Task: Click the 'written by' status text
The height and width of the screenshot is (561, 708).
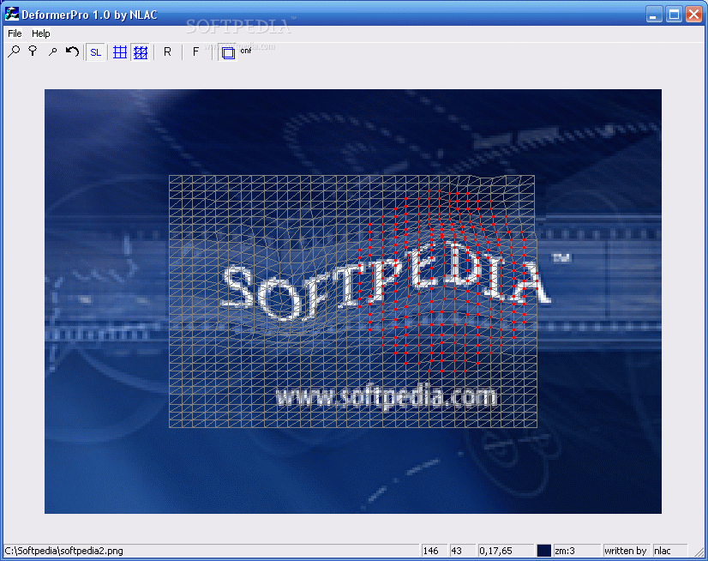Action: 626,551
